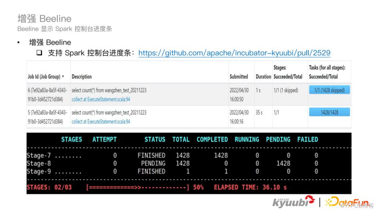The width and height of the screenshot is (378, 212).
Task: Click the Apache Kyuubi logo
Action: coord(293,201)
